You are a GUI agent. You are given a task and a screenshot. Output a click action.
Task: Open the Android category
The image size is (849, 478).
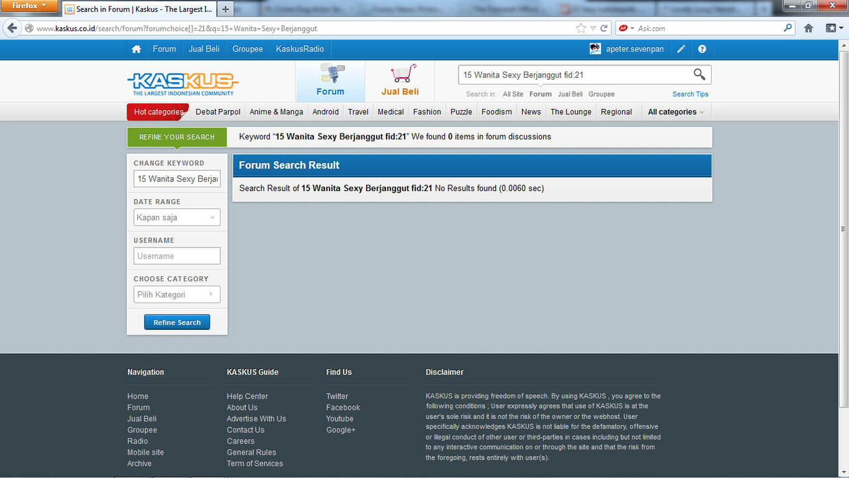(326, 112)
